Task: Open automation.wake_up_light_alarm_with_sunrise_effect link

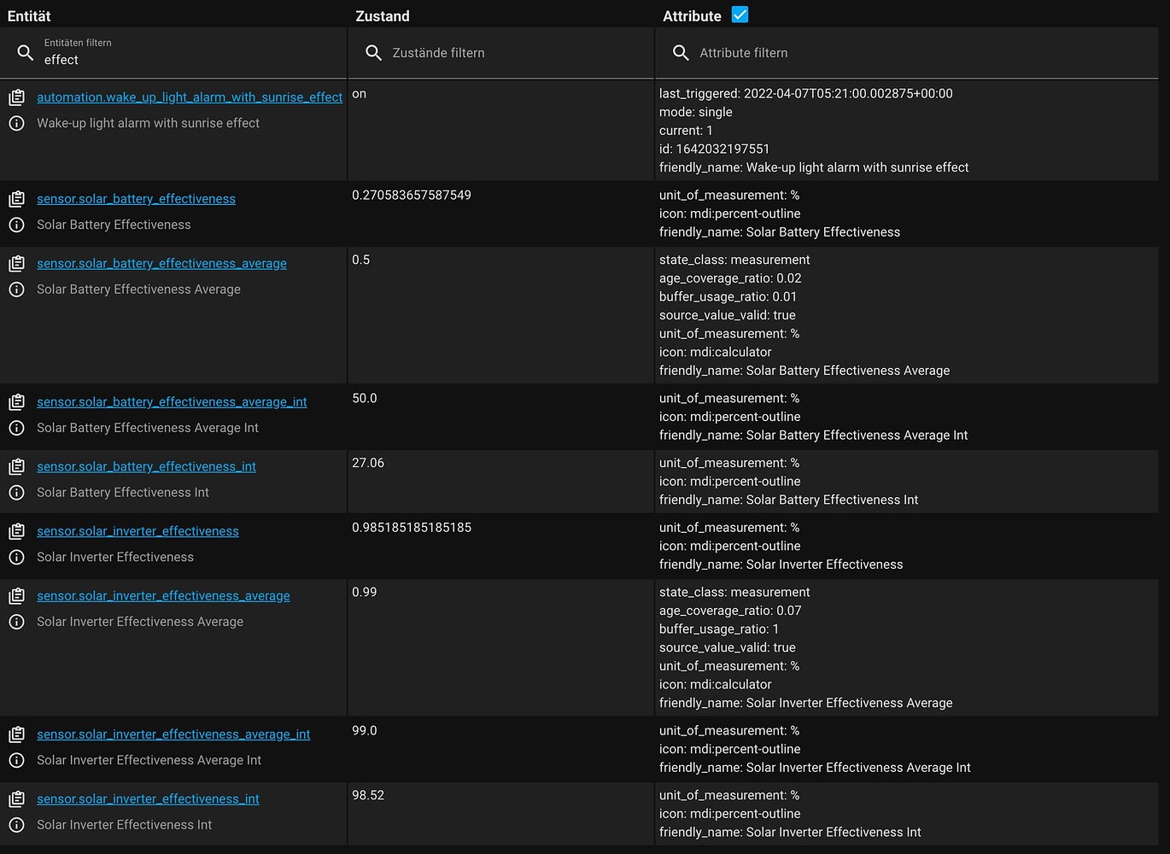Action: coord(190,97)
